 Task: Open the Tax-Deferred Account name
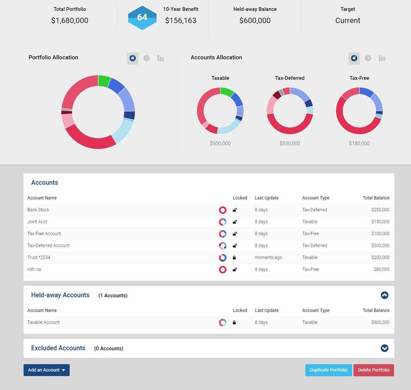[48, 246]
